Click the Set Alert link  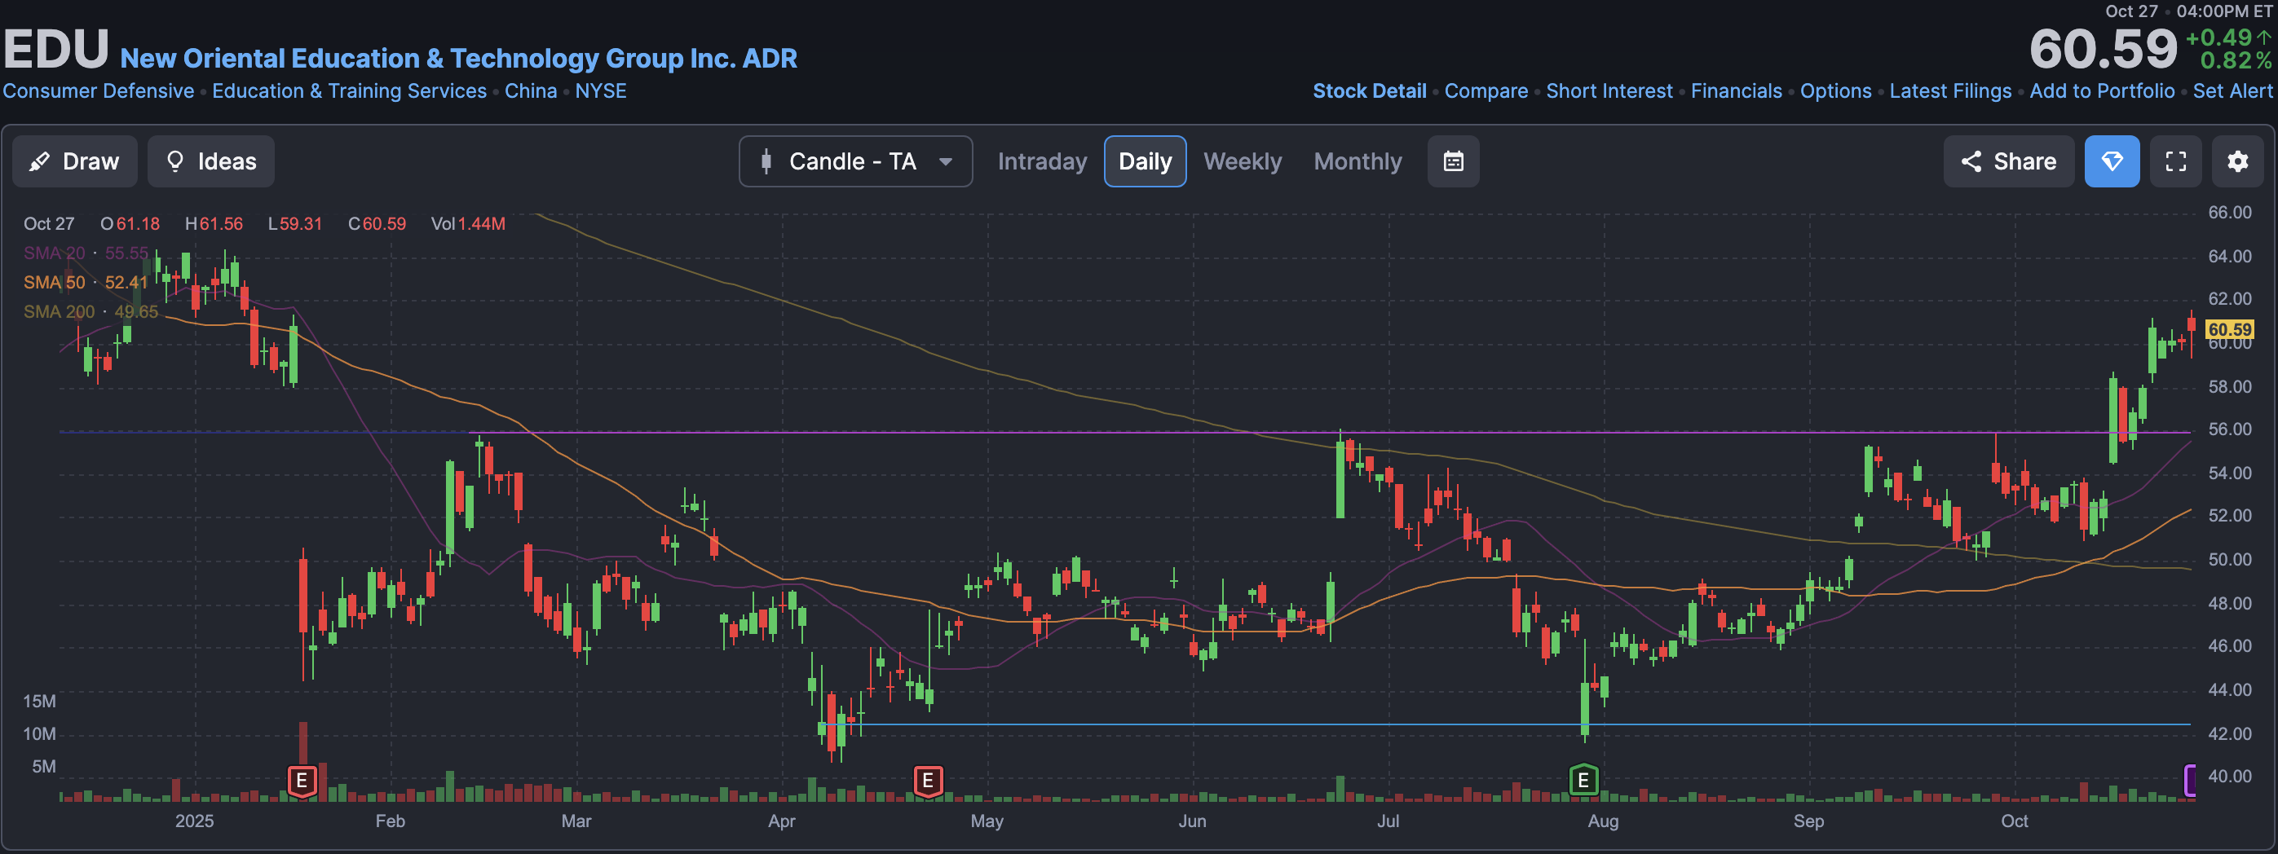pos(2232,91)
